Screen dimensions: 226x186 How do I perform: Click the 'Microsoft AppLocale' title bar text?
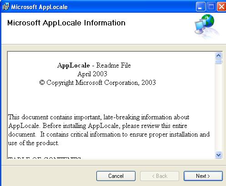[40, 7]
